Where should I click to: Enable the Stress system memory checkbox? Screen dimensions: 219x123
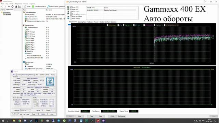tap(71, 14)
